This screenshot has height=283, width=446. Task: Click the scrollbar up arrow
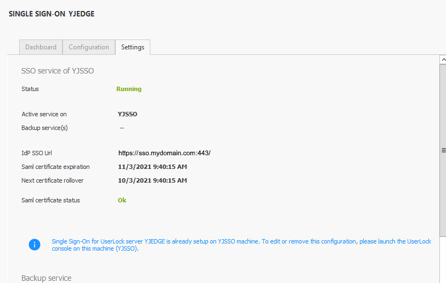coord(443,60)
